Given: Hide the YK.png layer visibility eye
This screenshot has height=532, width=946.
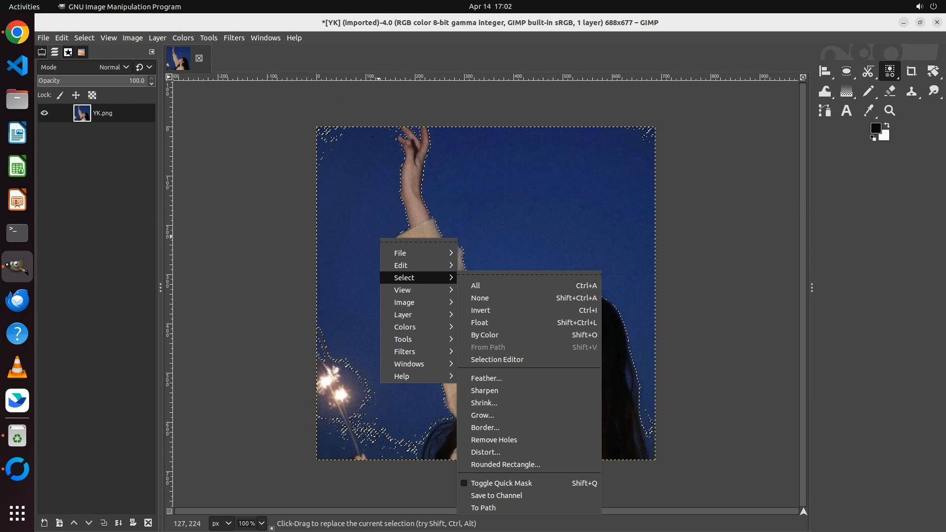Looking at the screenshot, I should point(44,113).
